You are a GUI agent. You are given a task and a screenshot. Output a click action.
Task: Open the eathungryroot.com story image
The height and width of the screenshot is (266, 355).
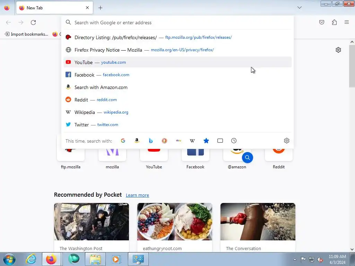(x=175, y=222)
